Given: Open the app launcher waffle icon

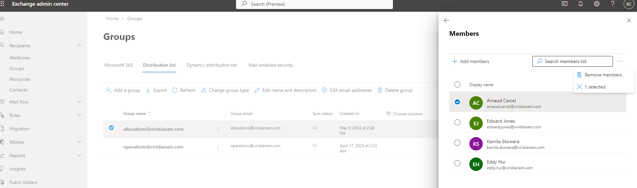Looking at the screenshot, I should [x=2, y=4].
